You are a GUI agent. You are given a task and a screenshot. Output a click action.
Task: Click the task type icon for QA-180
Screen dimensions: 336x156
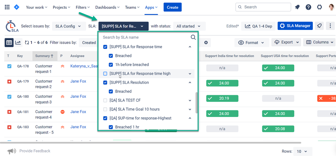coord(9,96)
